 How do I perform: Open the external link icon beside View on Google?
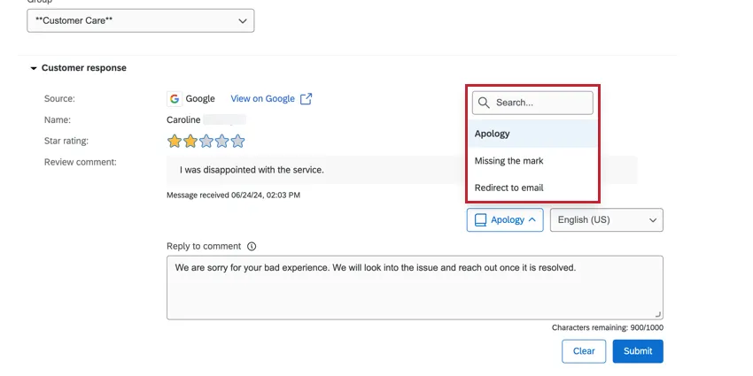pyautogui.click(x=306, y=99)
